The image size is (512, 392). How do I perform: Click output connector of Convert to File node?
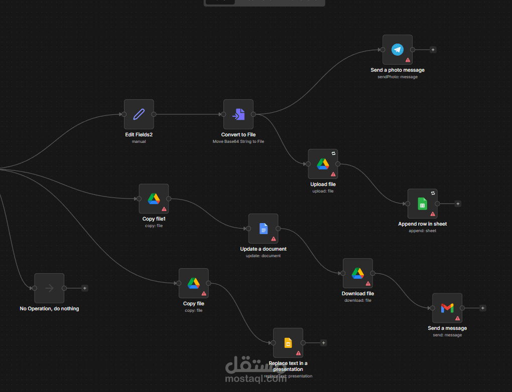[253, 114]
